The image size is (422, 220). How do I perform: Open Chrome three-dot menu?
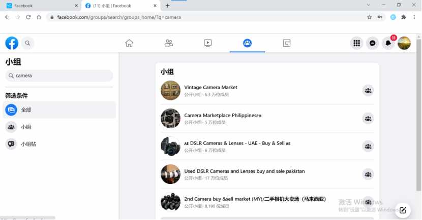[x=414, y=17]
